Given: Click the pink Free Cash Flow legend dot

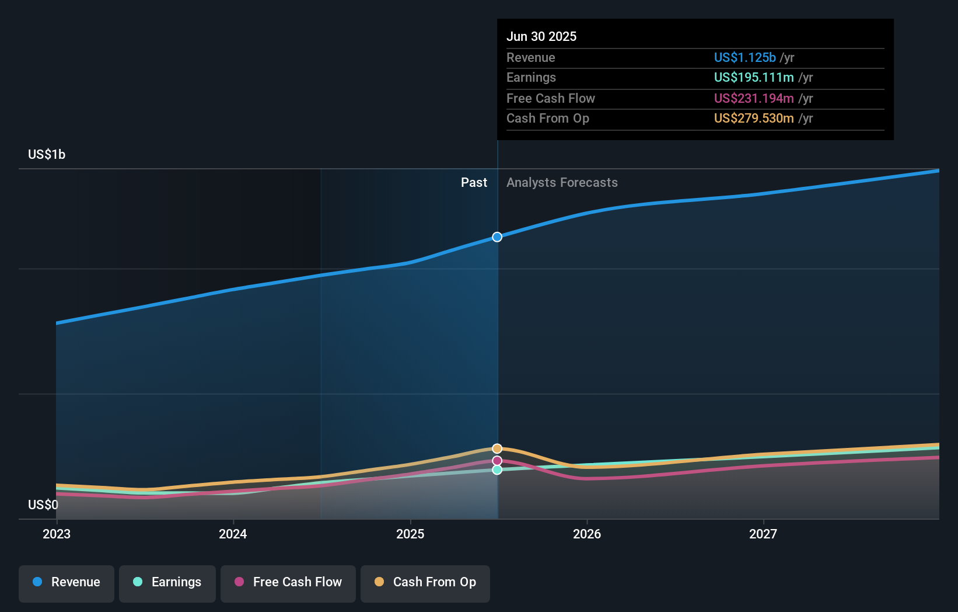Looking at the screenshot, I should point(239,582).
